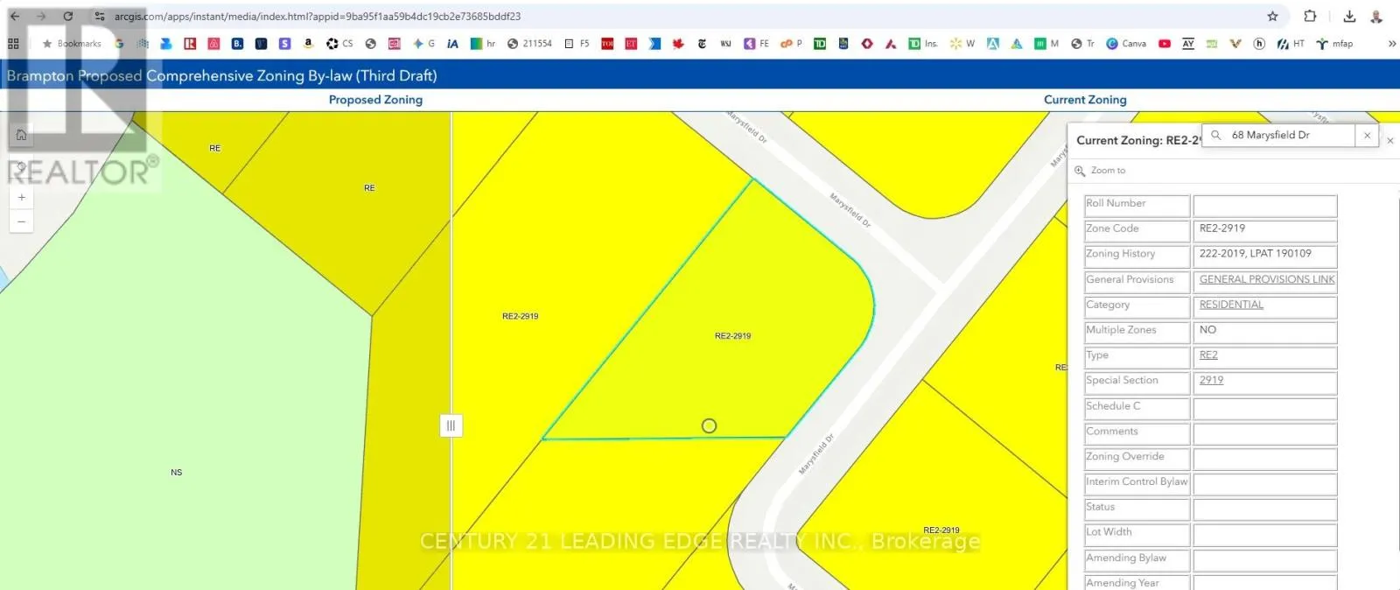This screenshot has width=1400, height=590.
Task: Bookmark this page with the star icon
Action: (1272, 17)
